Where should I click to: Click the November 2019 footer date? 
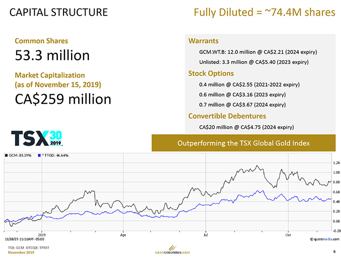coord(21,252)
